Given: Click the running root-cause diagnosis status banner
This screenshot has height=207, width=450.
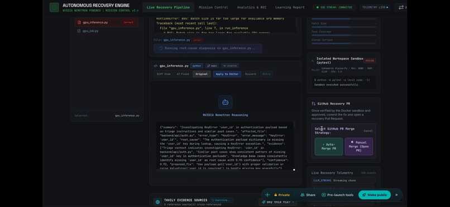Looking at the screenshot, I should tap(208, 48).
